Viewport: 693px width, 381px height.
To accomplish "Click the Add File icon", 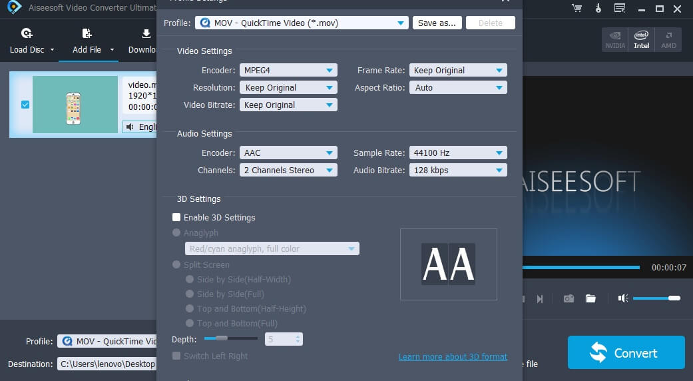I will pos(87,33).
